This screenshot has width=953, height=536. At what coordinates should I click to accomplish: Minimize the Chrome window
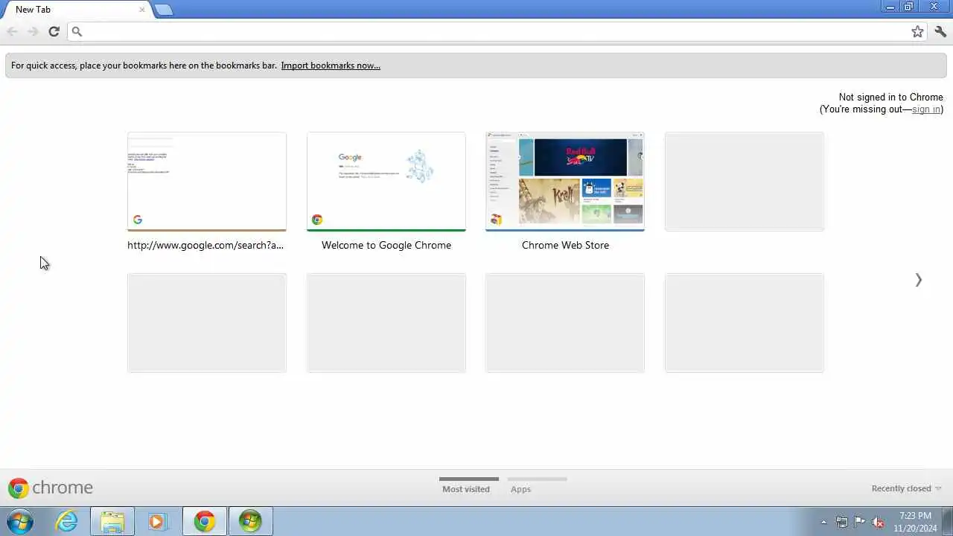click(x=890, y=7)
